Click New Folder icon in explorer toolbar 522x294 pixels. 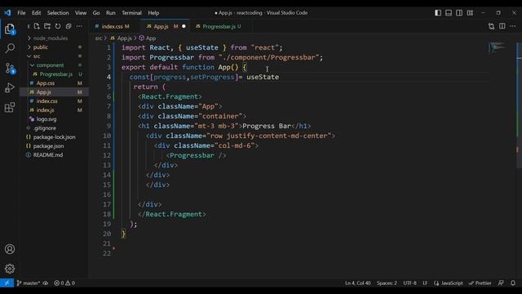47,26
